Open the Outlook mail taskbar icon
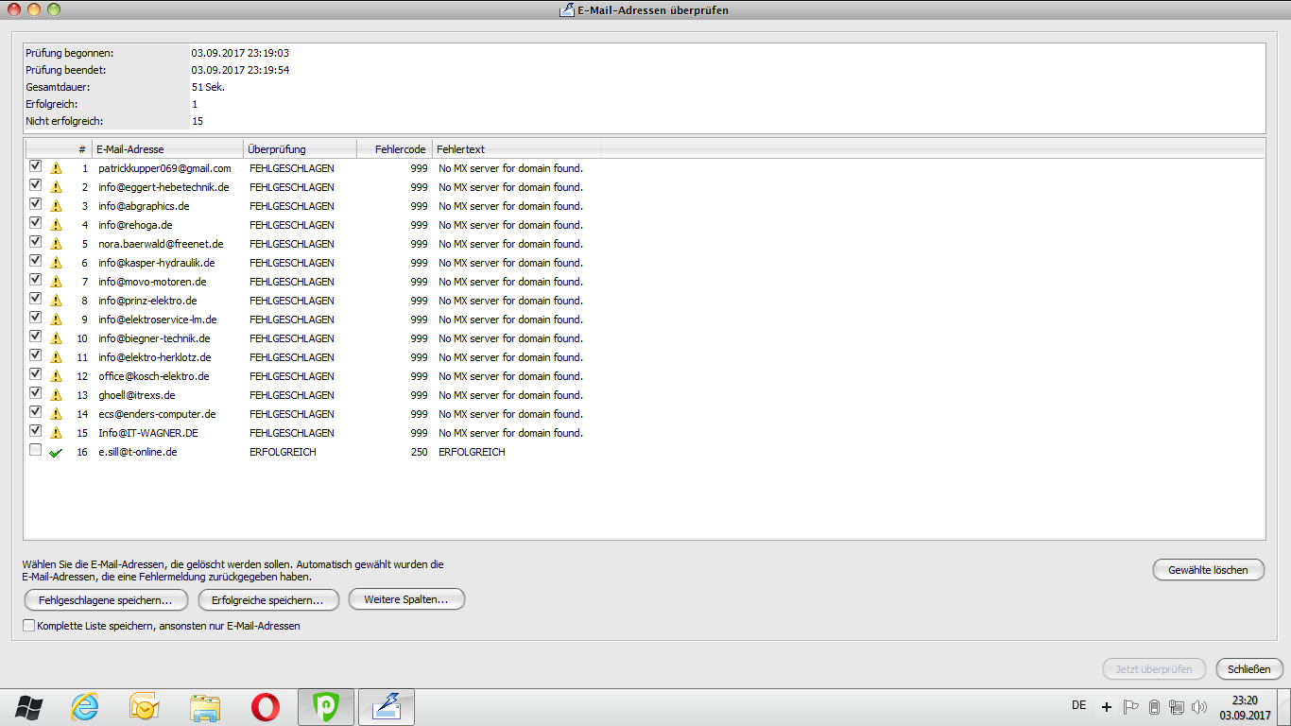This screenshot has width=1291, height=726. [x=144, y=706]
